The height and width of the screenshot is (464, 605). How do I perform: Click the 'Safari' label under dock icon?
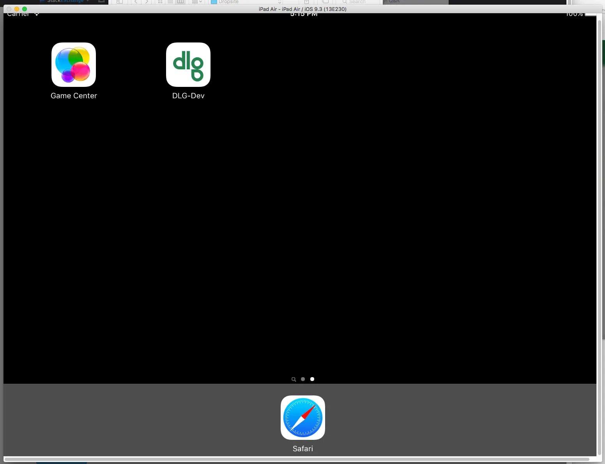[303, 449]
